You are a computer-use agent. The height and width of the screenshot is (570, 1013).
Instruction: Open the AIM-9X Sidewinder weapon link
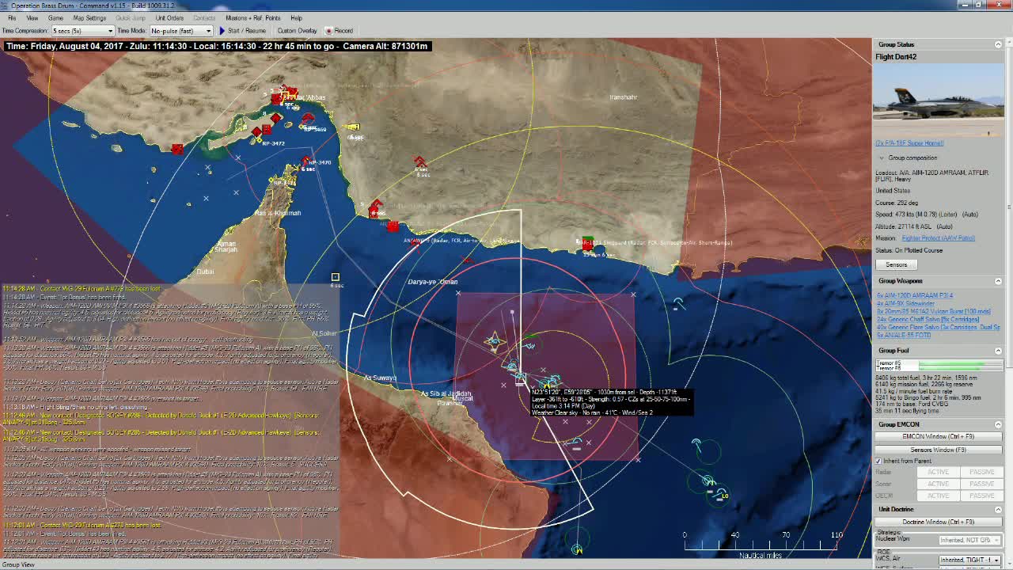pyautogui.click(x=905, y=303)
